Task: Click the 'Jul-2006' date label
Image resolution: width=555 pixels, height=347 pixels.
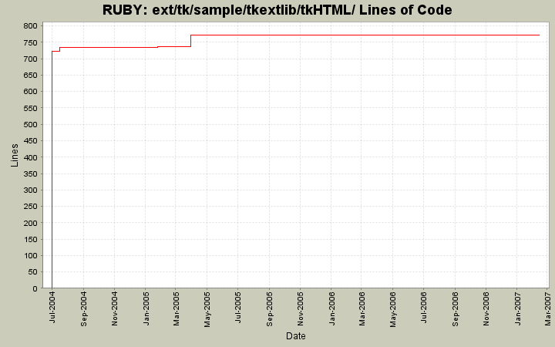Action: (x=423, y=308)
